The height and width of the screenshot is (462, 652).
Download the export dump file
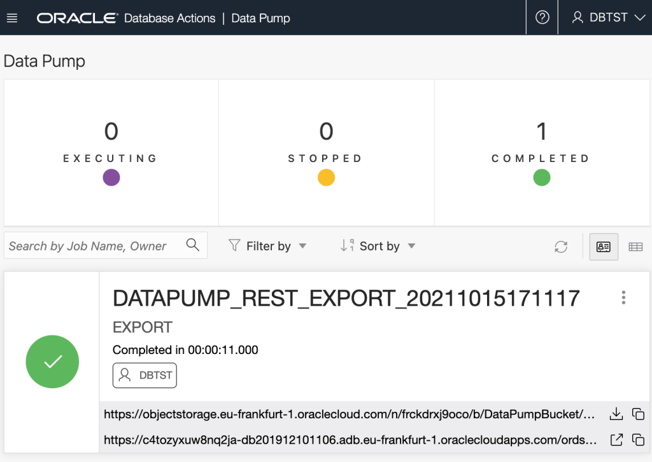[616, 414]
